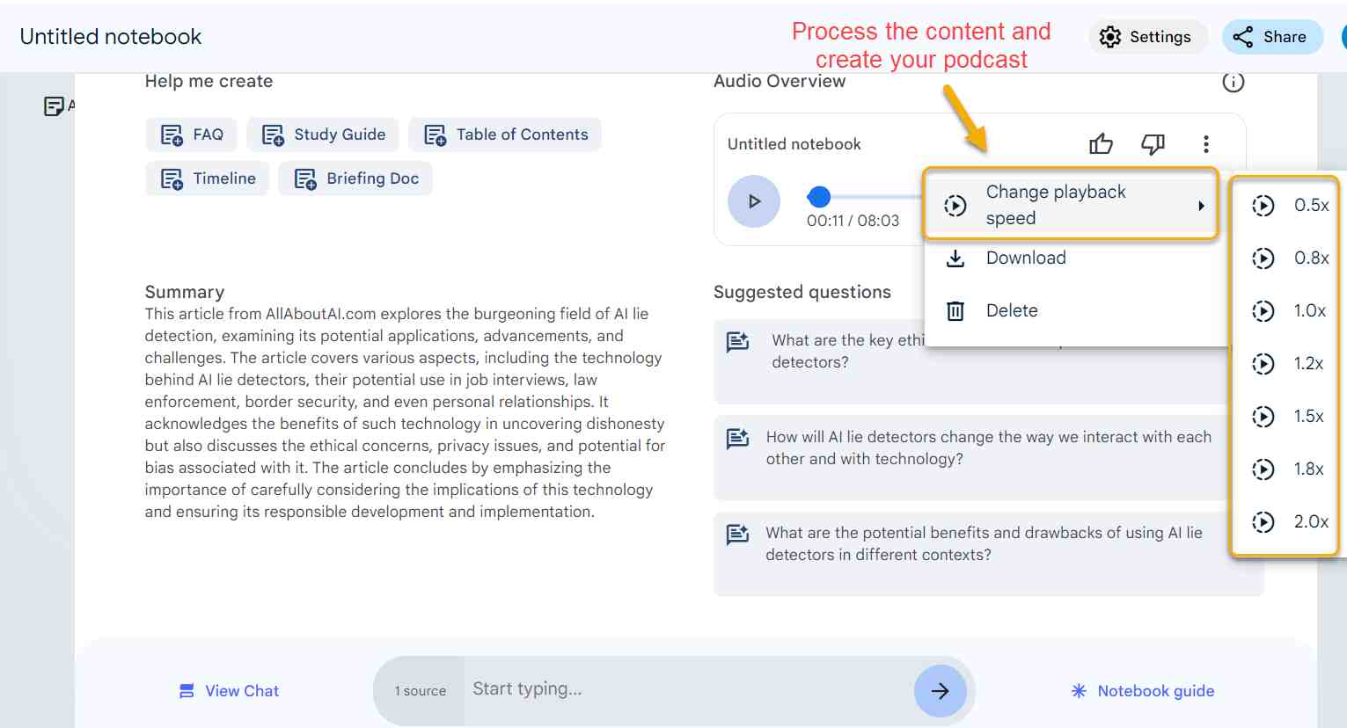1347x728 pixels.
Task: Open the Notebook guide
Action: click(x=1142, y=690)
